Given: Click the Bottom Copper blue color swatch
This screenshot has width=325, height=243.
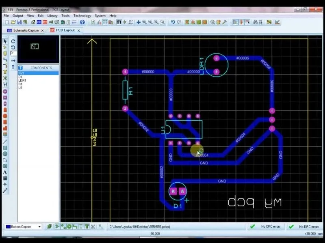Looking at the screenshot, I should (8, 227).
